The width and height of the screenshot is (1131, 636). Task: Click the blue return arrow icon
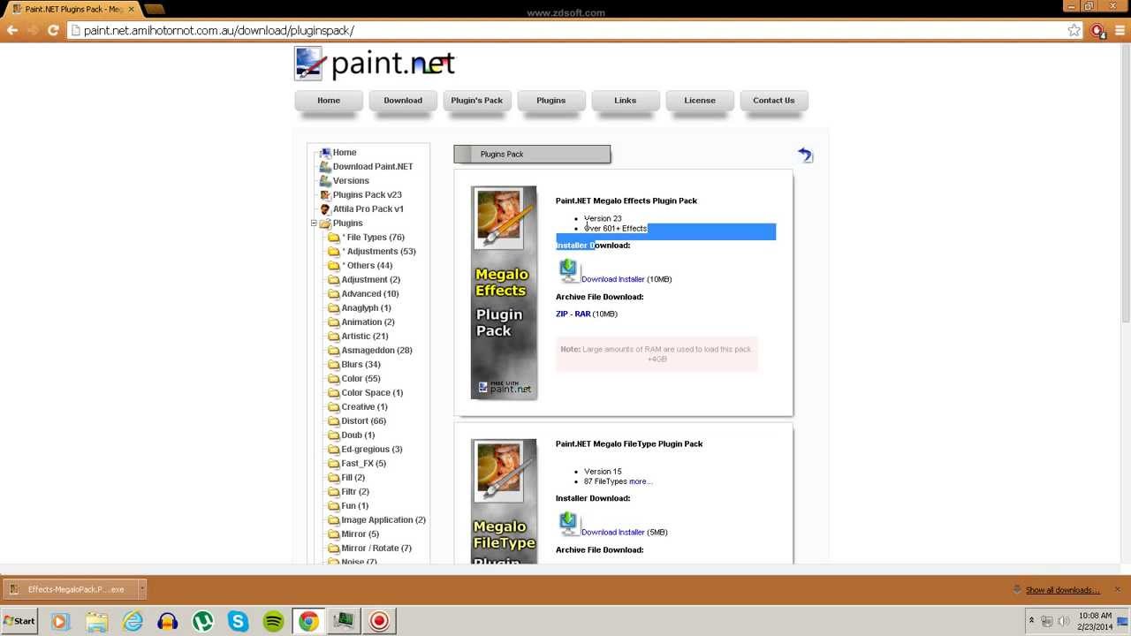[x=805, y=155]
